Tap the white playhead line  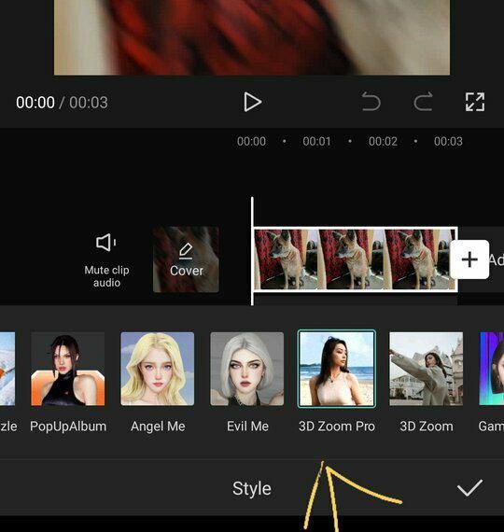(252, 251)
